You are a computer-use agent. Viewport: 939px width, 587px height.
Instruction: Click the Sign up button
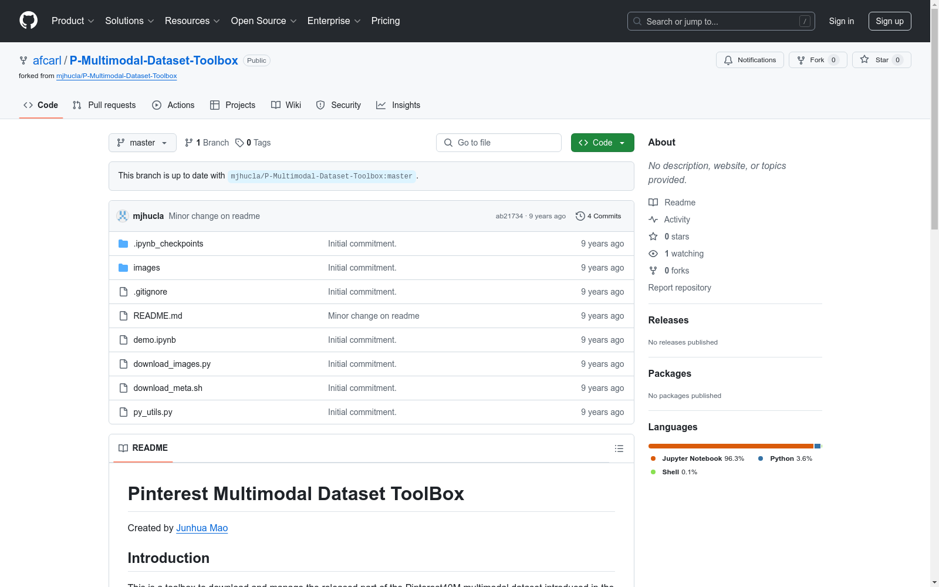(x=890, y=21)
